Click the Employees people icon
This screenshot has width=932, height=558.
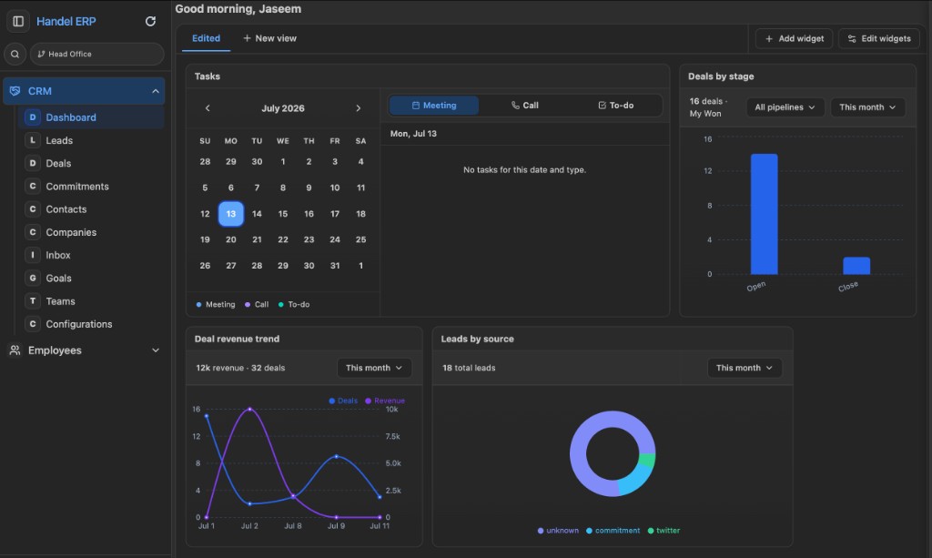click(x=15, y=350)
